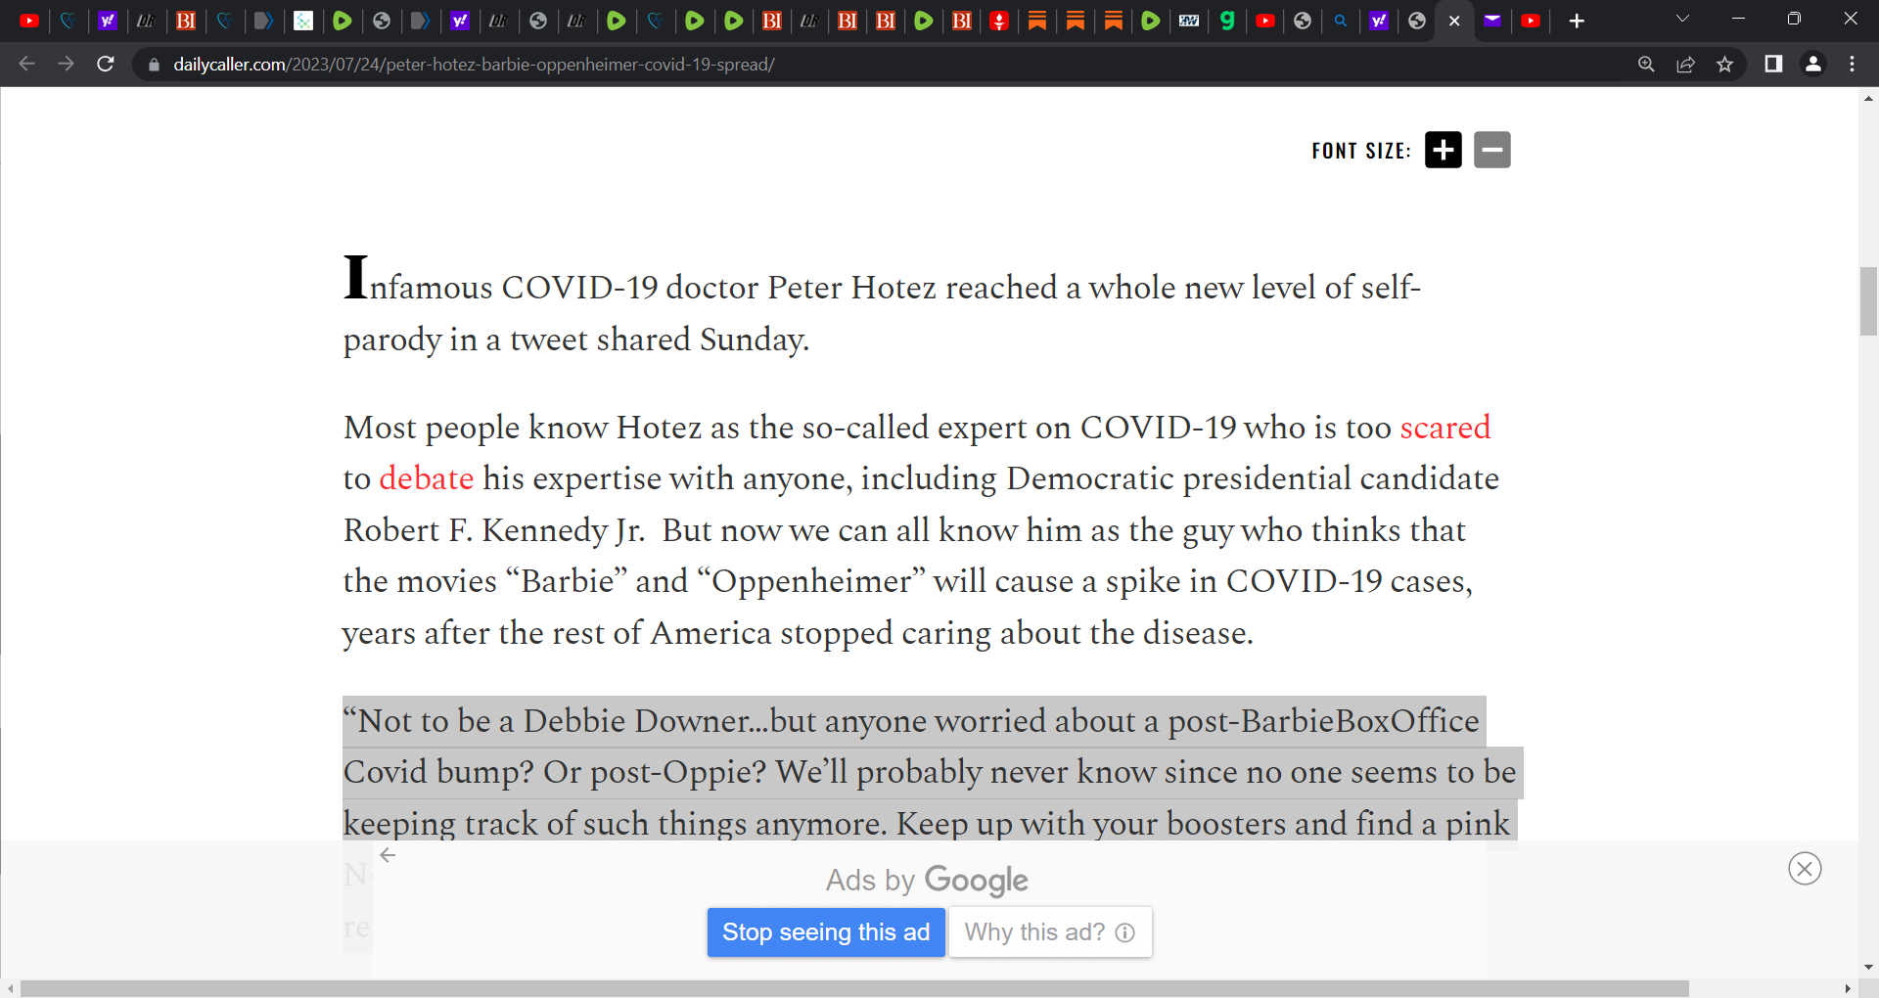This screenshot has width=1879, height=998.
Task: Click the vertical scrollbar down arrow
Action: coord(1868,967)
